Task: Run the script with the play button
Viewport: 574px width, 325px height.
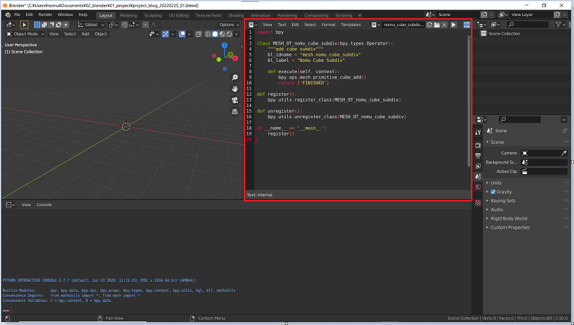Action: (x=454, y=25)
